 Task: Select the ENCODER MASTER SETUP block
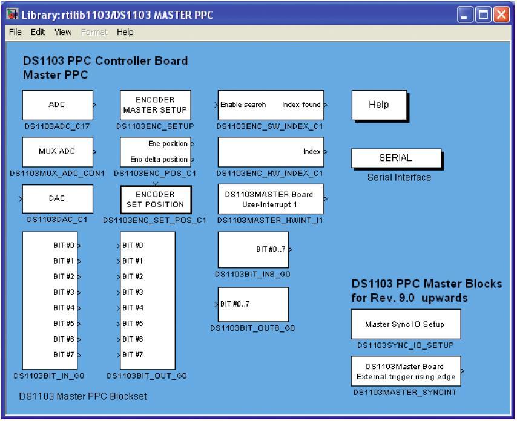(156, 105)
